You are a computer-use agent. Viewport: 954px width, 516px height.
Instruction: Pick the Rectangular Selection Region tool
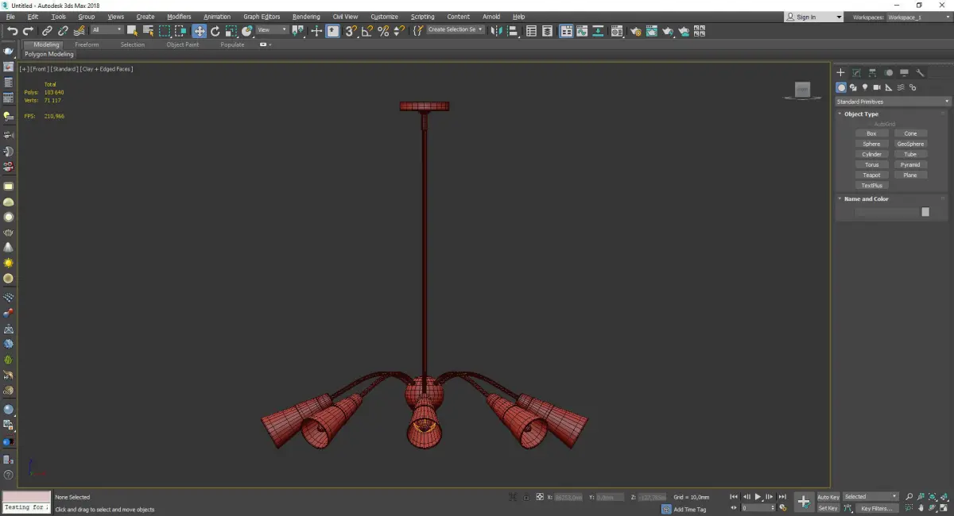click(x=165, y=31)
